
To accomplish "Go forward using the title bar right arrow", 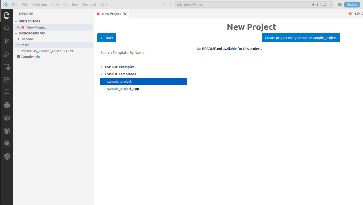I will (x=170, y=5).
